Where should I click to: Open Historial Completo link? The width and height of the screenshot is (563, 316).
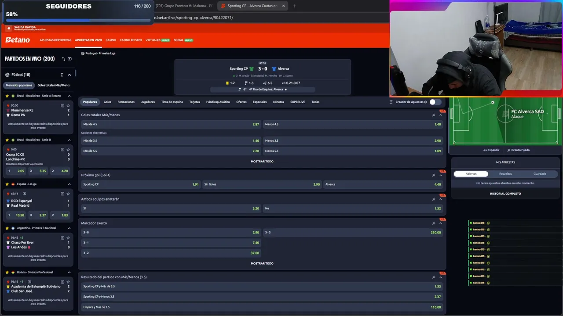pyautogui.click(x=505, y=194)
